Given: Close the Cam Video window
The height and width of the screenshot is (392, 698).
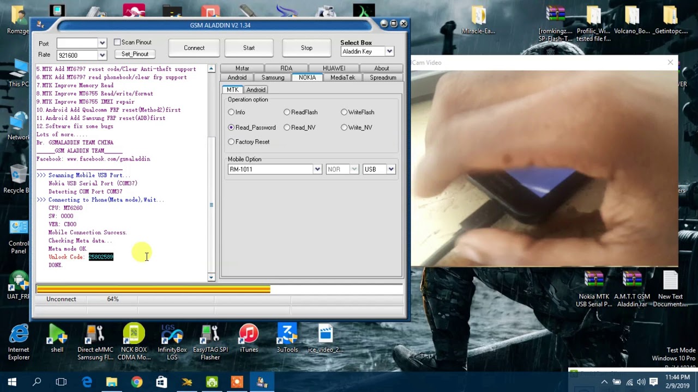Looking at the screenshot, I should (x=670, y=63).
